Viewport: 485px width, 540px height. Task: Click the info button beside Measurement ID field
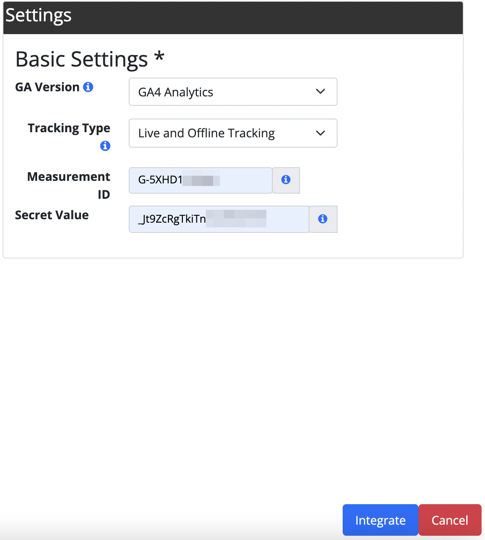286,180
